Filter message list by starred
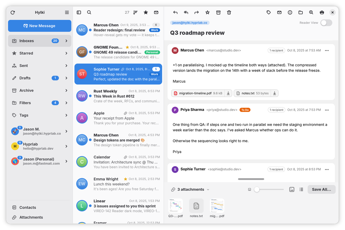 [146, 12]
